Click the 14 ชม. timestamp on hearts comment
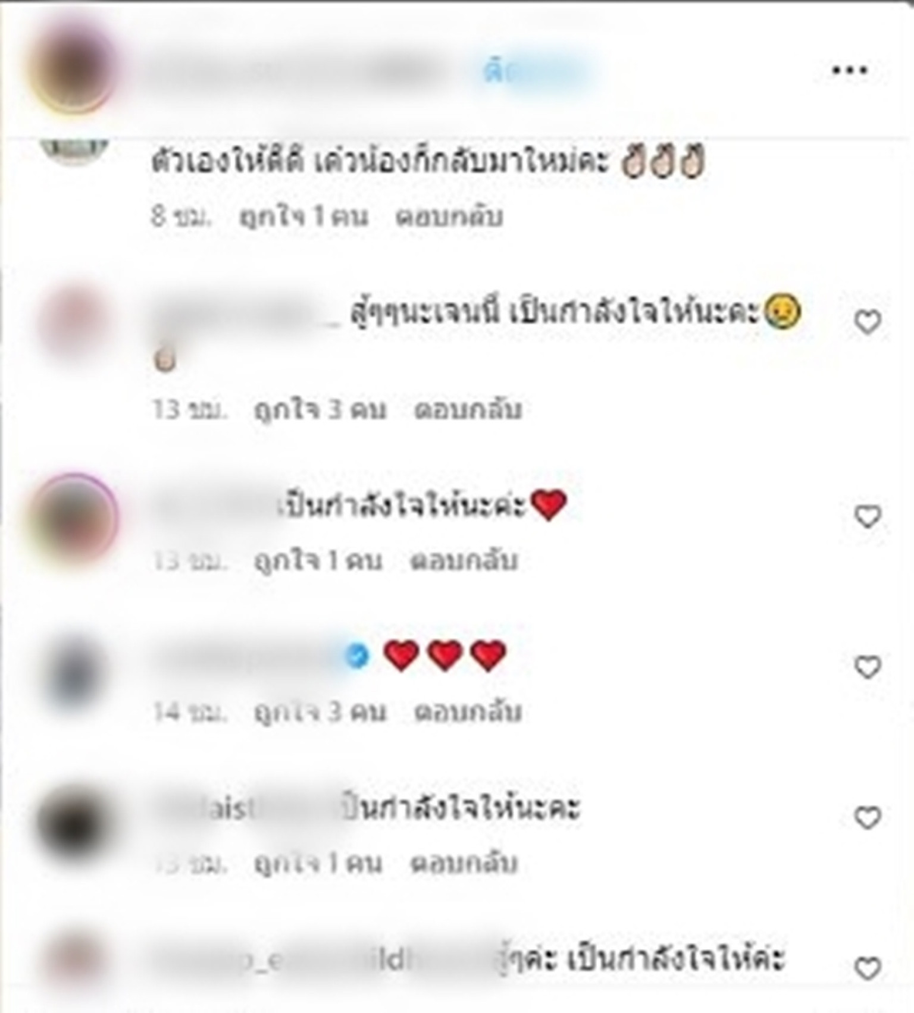914x1013 pixels. pyautogui.click(x=190, y=712)
